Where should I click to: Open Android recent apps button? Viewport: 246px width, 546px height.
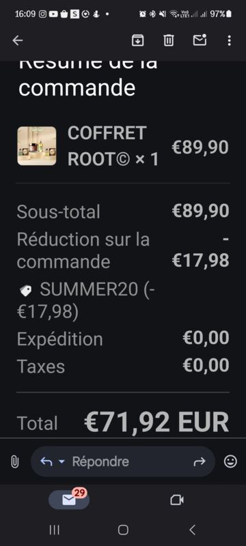(55, 530)
